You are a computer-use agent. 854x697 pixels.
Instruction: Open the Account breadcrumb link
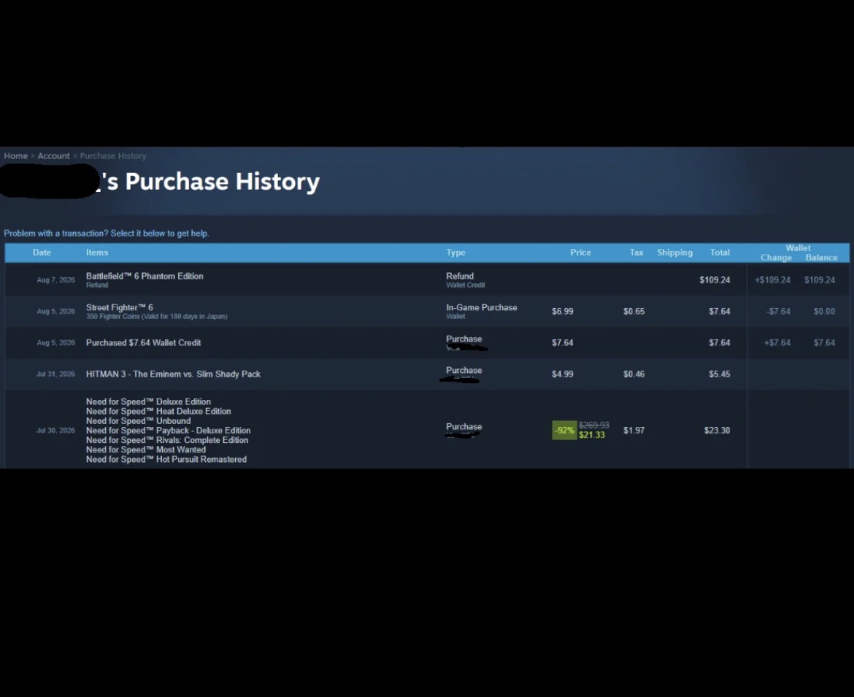click(x=53, y=155)
